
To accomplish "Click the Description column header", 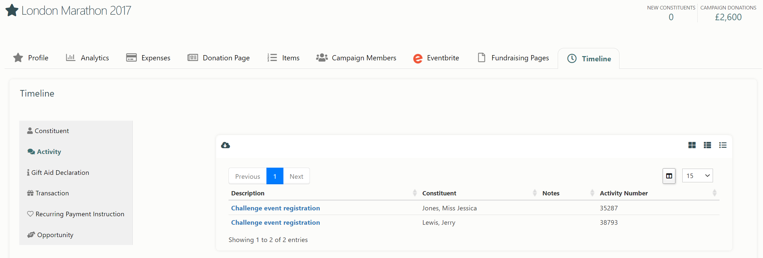I will tap(248, 193).
